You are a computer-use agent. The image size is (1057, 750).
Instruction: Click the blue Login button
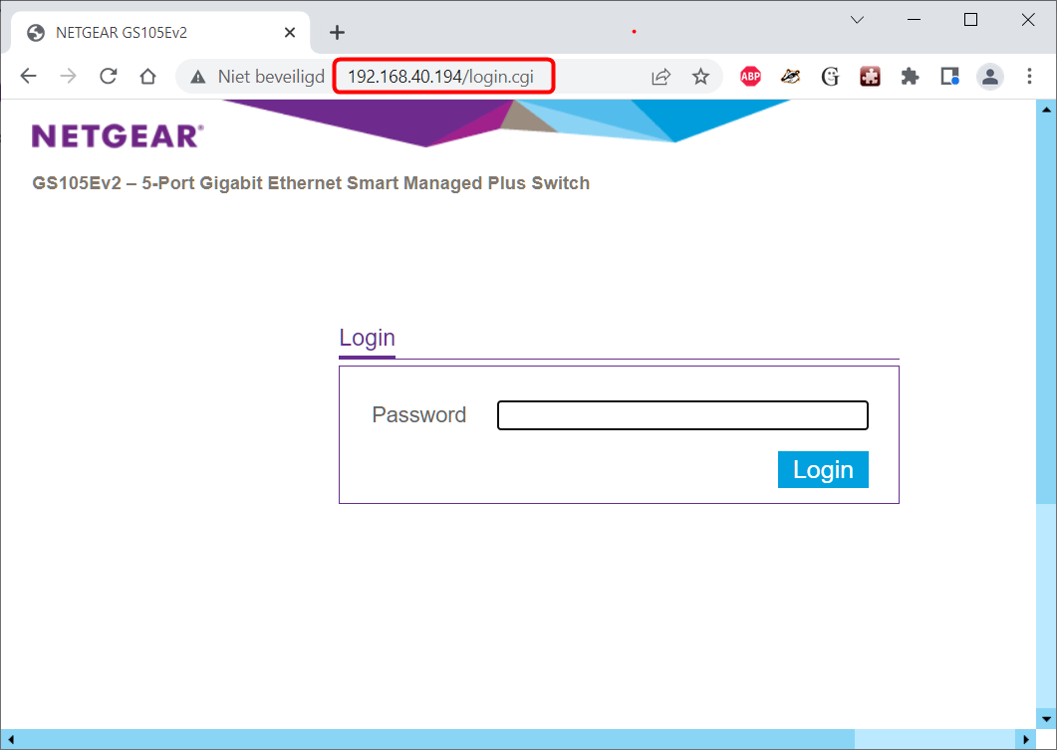[823, 470]
